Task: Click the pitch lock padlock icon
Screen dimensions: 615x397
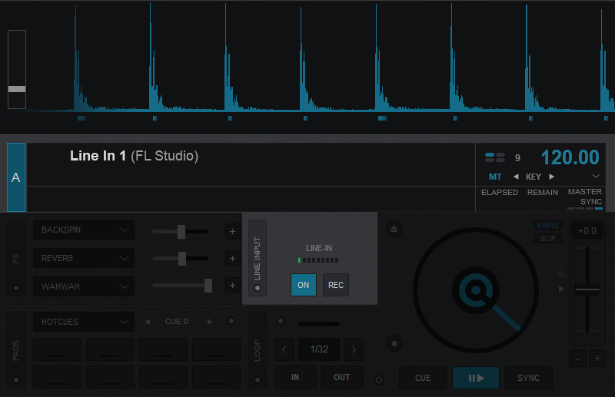Action: click(x=561, y=273)
